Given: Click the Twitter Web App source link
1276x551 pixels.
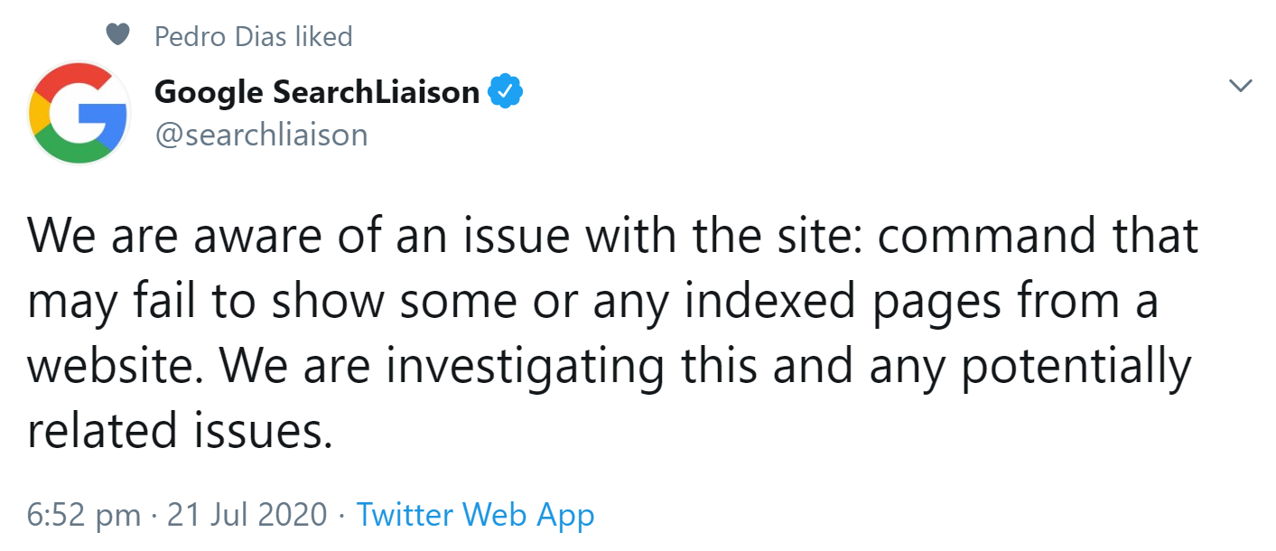Looking at the screenshot, I should [x=476, y=513].
